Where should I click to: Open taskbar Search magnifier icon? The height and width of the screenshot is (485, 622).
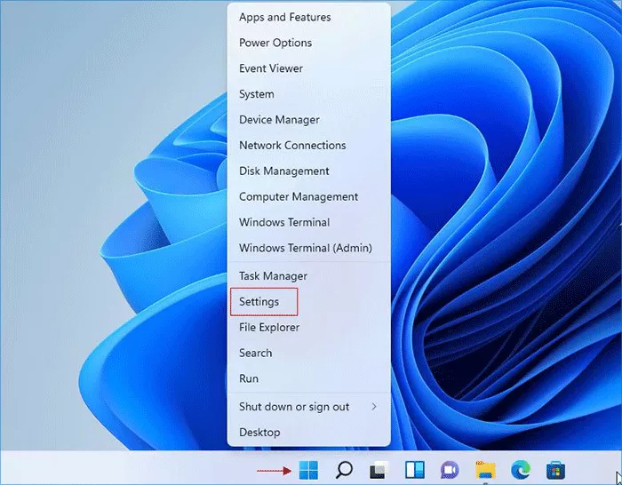click(x=345, y=470)
